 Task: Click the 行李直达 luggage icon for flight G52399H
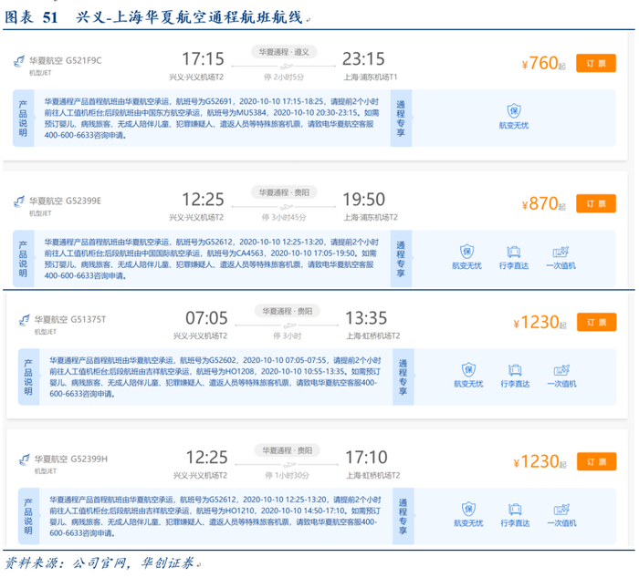click(515, 510)
